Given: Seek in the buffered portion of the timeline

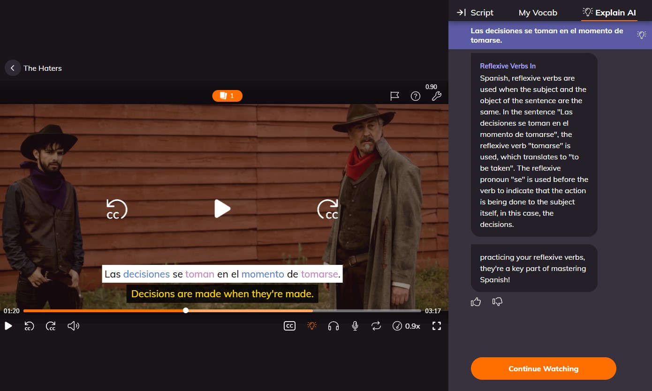Looking at the screenshot, I should click(x=249, y=310).
